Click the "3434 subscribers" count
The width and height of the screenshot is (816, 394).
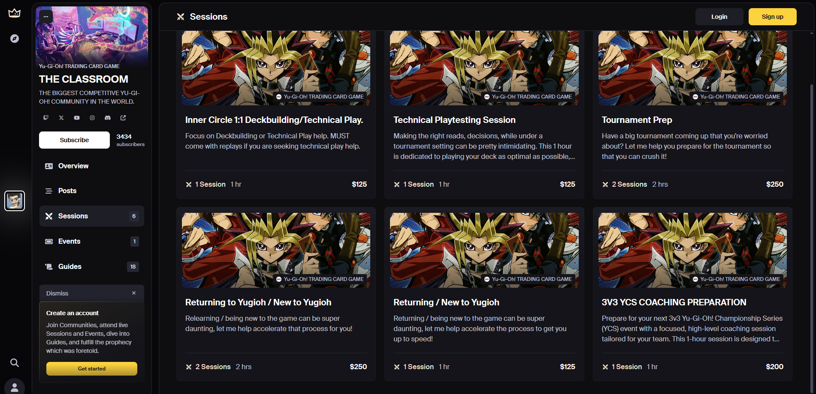click(x=130, y=140)
